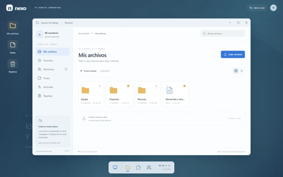The height and width of the screenshot is (177, 283).
Task: Click the Arrastra archivos aquí drop zone
Action: pyautogui.click(x=162, y=119)
